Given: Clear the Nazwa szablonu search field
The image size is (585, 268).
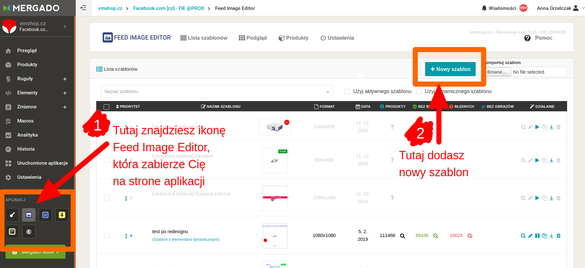Looking at the screenshot, I should pos(328,92).
